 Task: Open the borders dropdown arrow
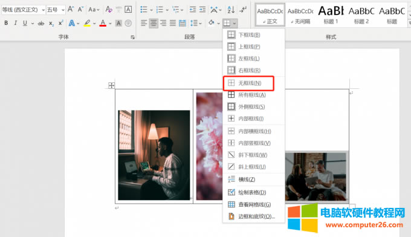click(235, 24)
